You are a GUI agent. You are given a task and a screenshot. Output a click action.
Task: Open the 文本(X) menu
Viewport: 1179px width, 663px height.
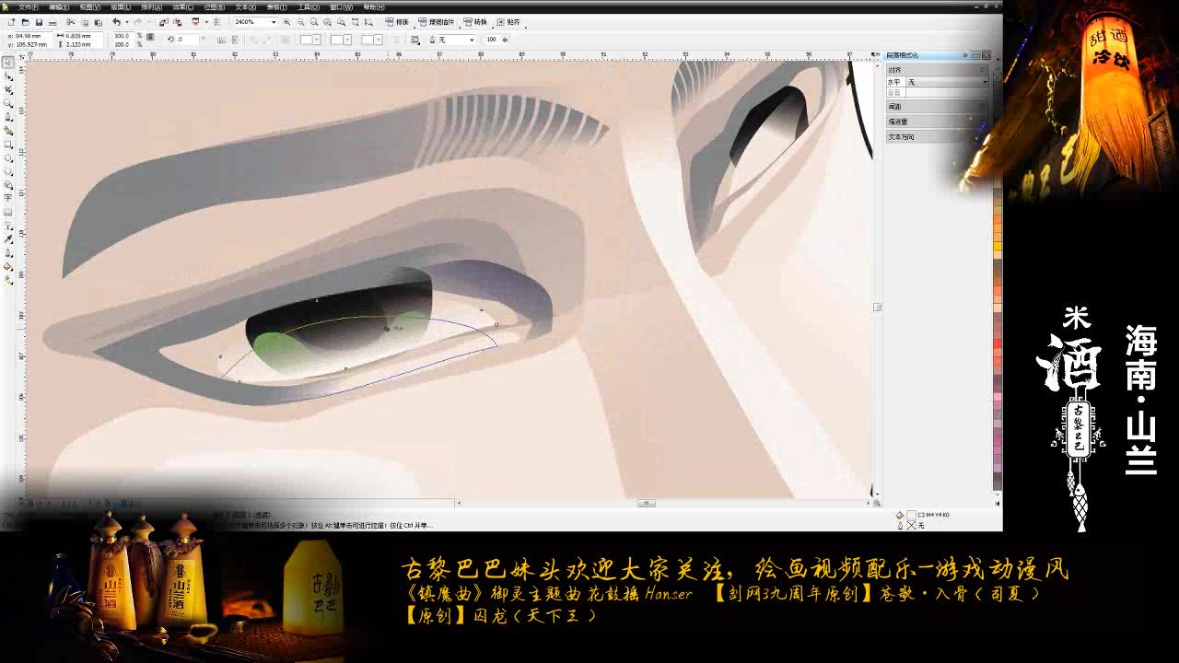point(245,7)
